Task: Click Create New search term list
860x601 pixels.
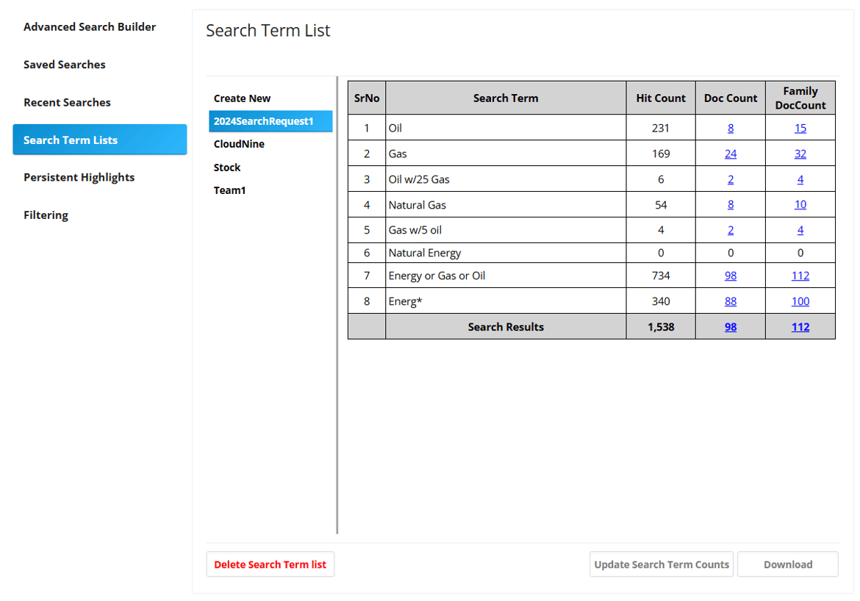Action: click(x=243, y=98)
